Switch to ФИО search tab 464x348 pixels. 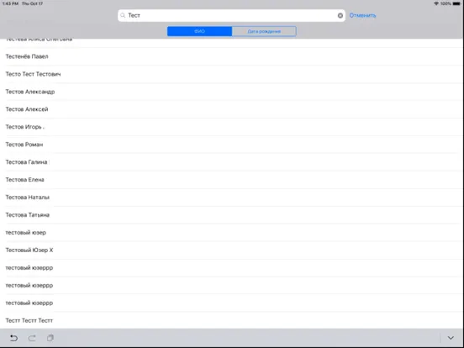click(199, 31)
